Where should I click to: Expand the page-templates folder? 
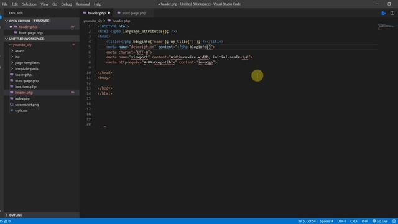(12, 63)
